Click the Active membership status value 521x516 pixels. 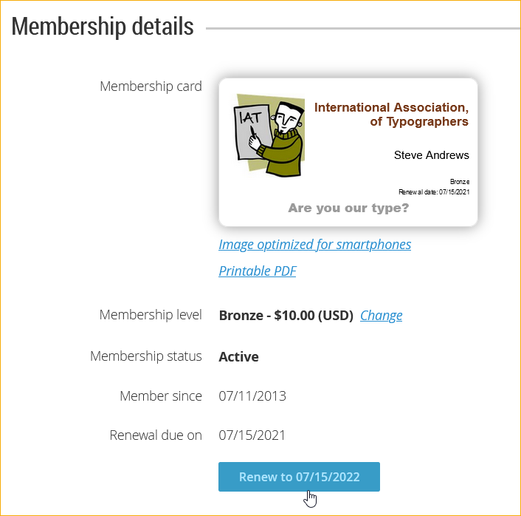pyautogui.click(x=238, y=357)
